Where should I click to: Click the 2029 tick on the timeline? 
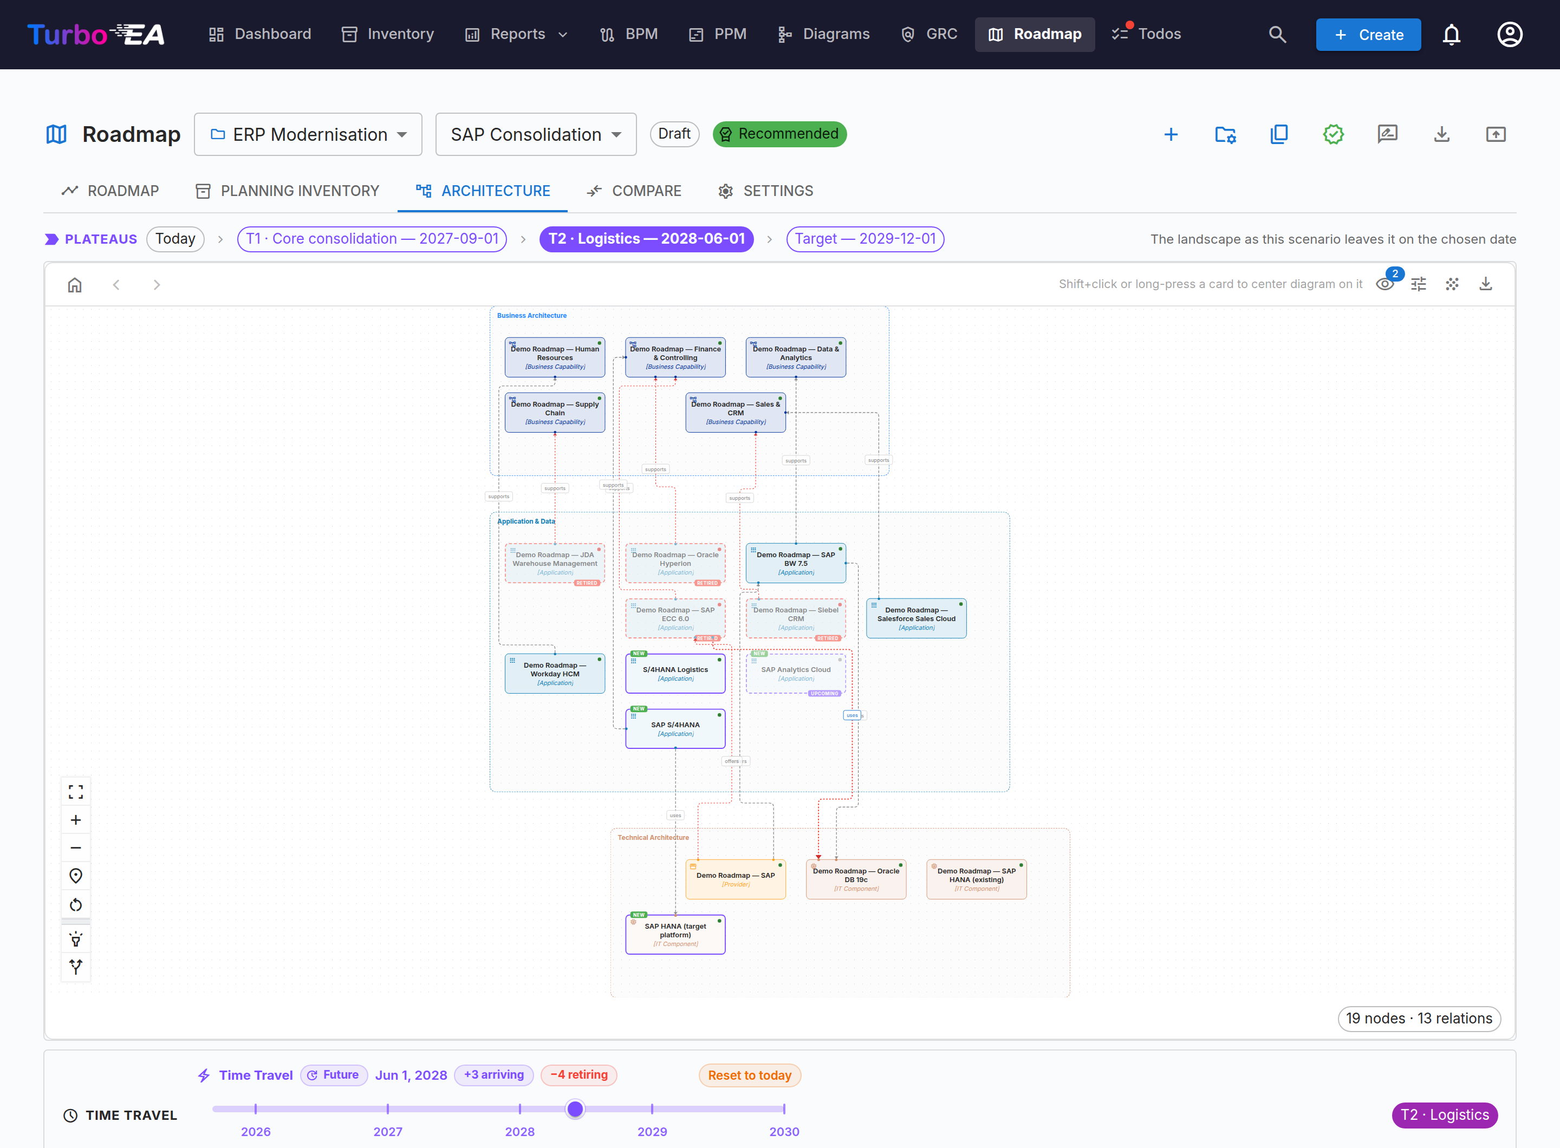(x=652, y=1109)
